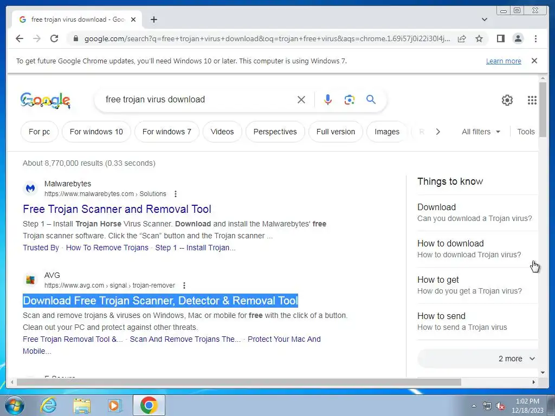This screenshot has width=555, height=416.
Task: Select the 'For pc' filter chip
Action: tap(39, 132)
